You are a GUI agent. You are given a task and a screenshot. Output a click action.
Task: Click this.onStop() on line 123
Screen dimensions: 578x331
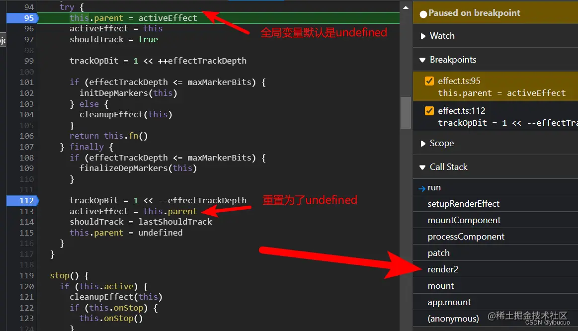click(111, 319)
